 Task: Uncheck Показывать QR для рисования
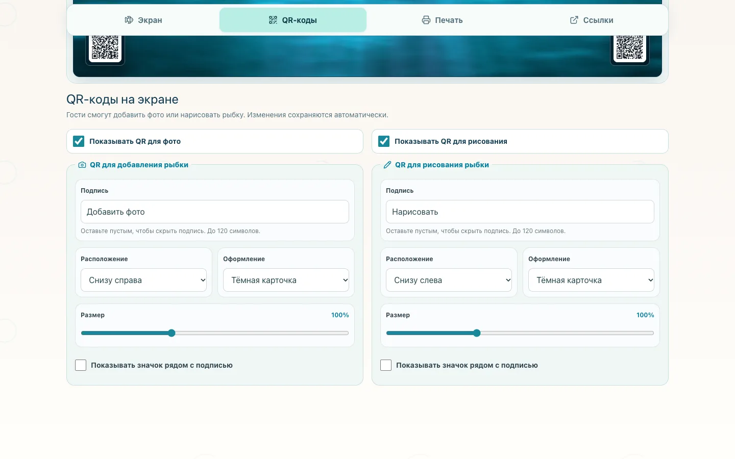384,141
